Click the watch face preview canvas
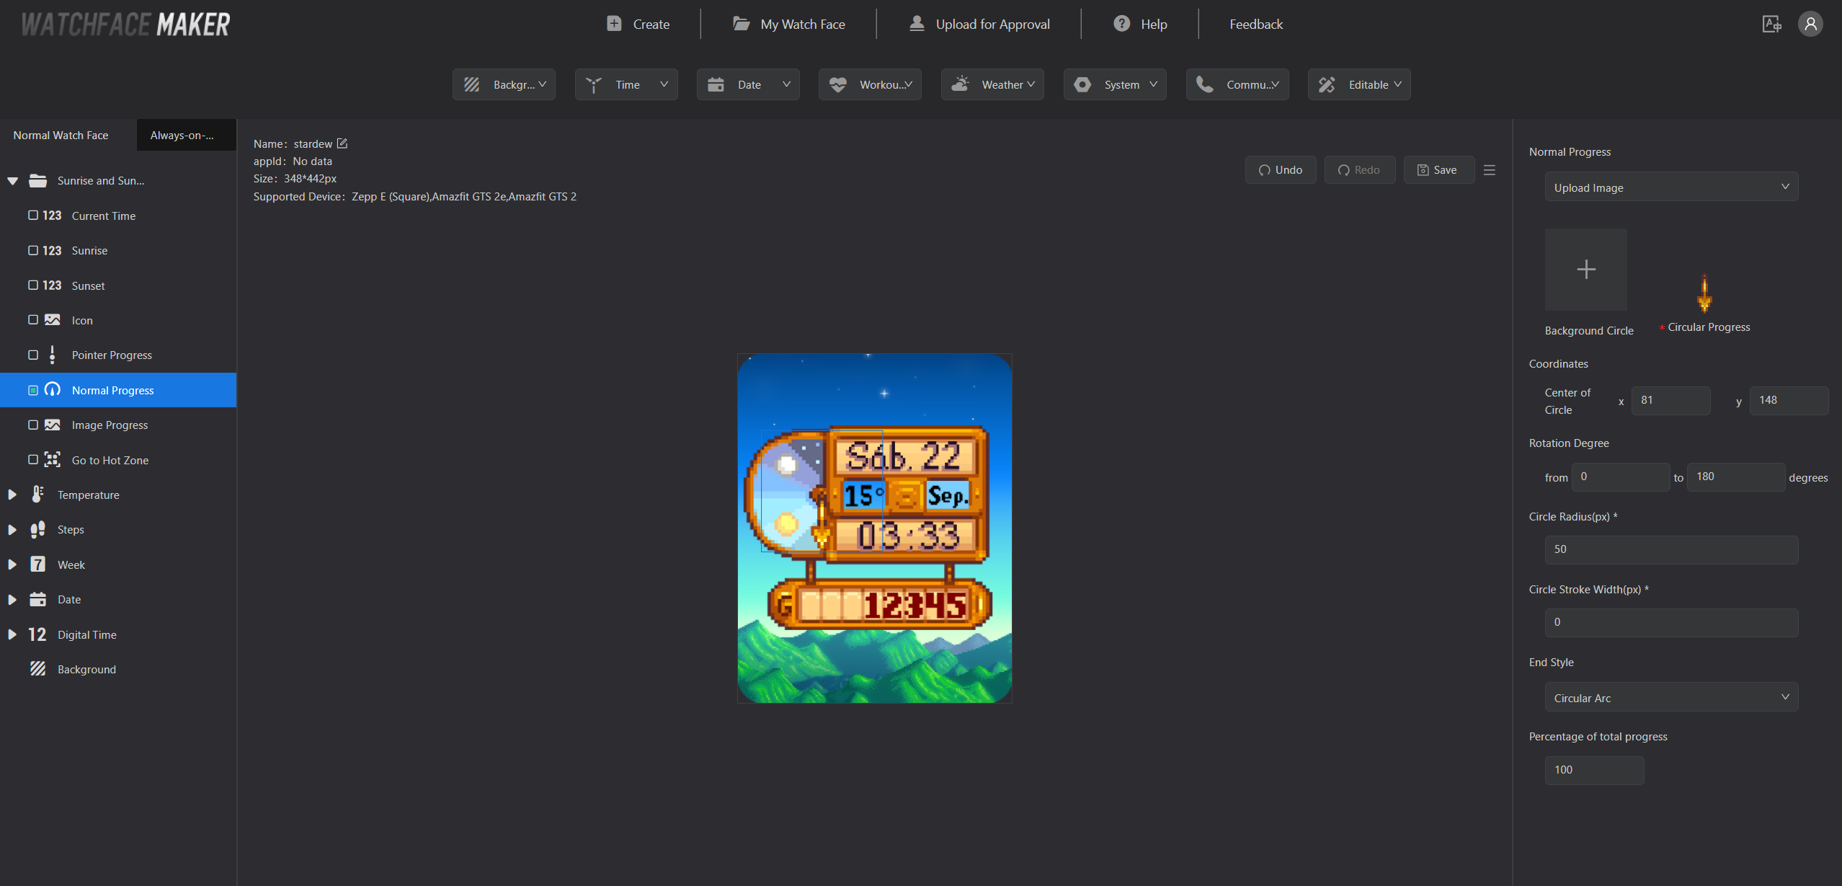Image resolution: width=1842 pixels, height=886 pixels. click(x=874, y=528)
